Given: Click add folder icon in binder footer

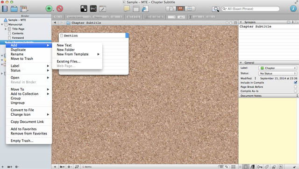Looking at the screenshot, I should tap(10, 167).
